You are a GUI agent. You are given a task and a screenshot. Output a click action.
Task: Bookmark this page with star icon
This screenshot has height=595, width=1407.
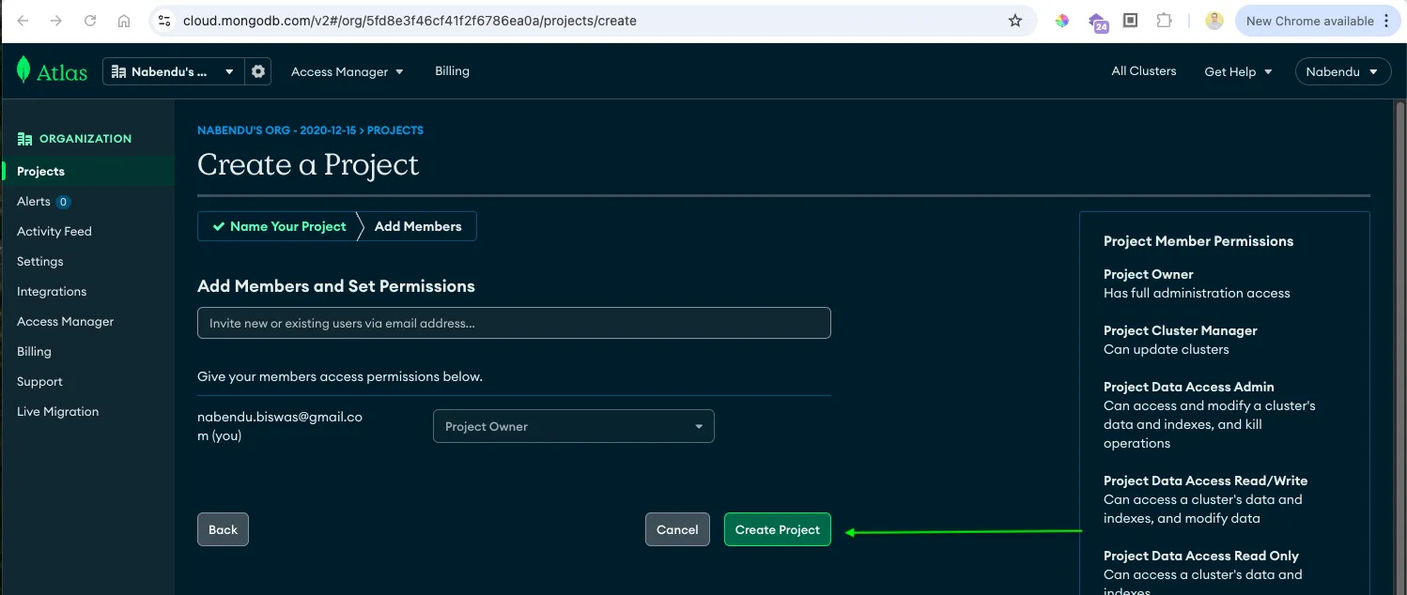1015,21
